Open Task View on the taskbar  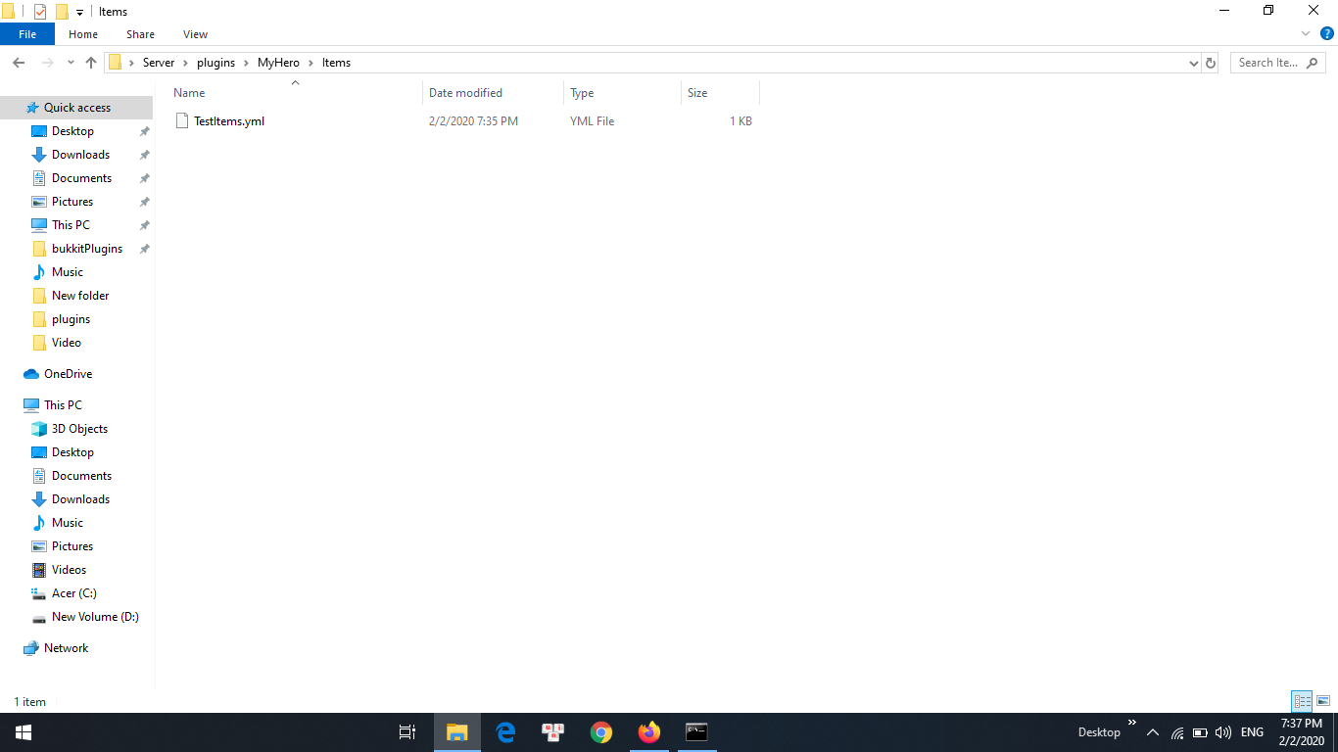(407, 732)
